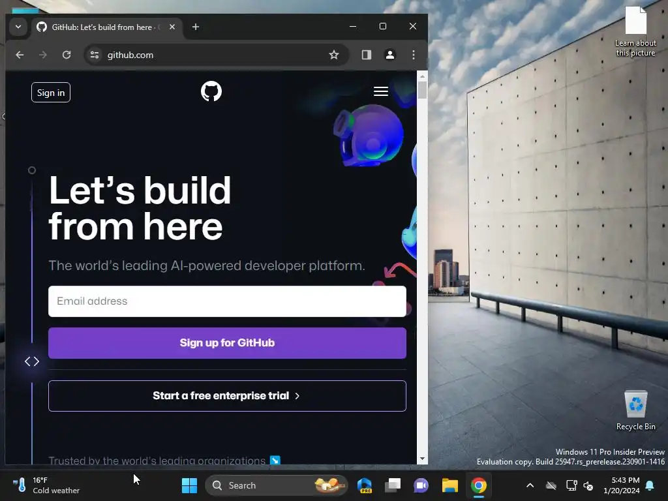Focus the Email address field
The width and height of the screenshot is (668, 501).
pos(227,301)
